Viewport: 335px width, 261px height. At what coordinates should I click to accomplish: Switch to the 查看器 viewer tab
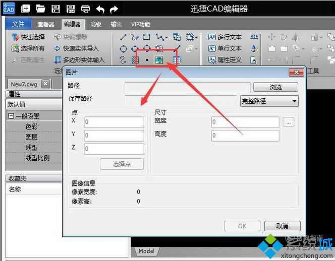pos(46,24)
